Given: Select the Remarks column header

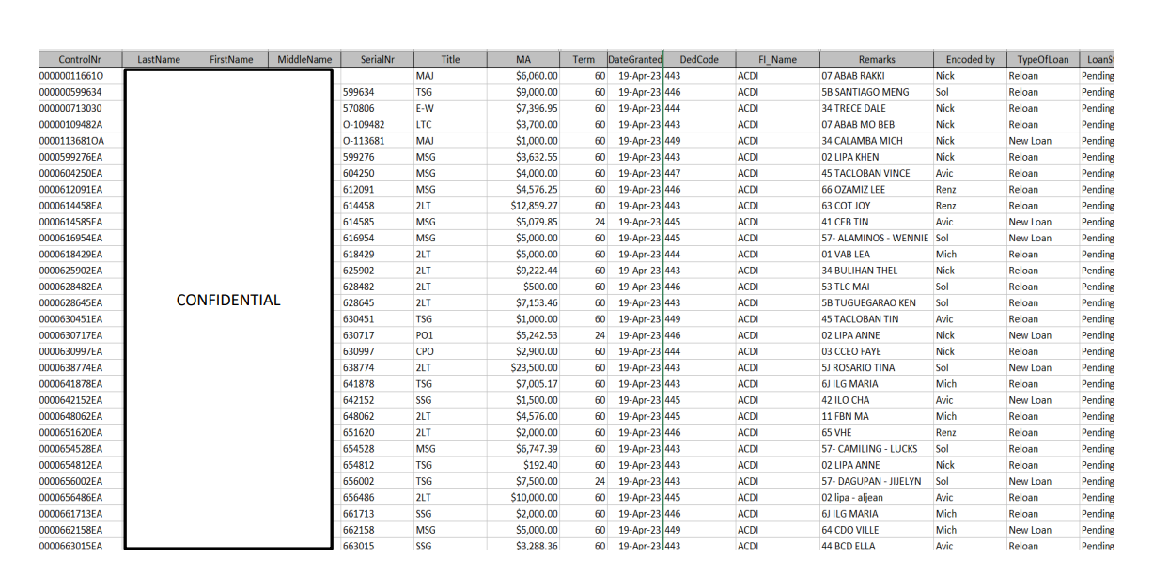Looking at the screenshot, I should [877, 59].
